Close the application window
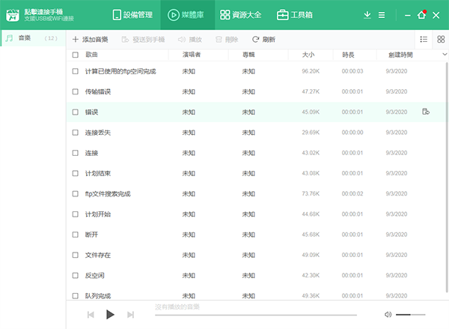The height and width of the screenshot is (329, 449). 436,15
